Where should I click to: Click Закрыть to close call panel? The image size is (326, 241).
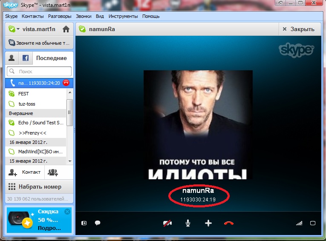click(299, 29)
